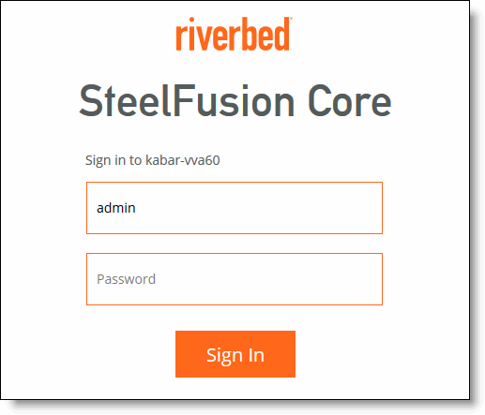Click the white 'Sign In' text on the button
The image size is (485, 415).
click(x=235, y=355)
